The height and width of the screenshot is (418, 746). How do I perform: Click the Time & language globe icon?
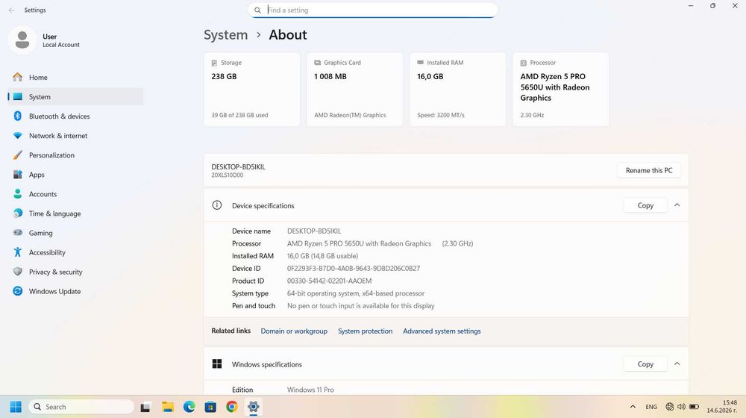coord(18,213)
